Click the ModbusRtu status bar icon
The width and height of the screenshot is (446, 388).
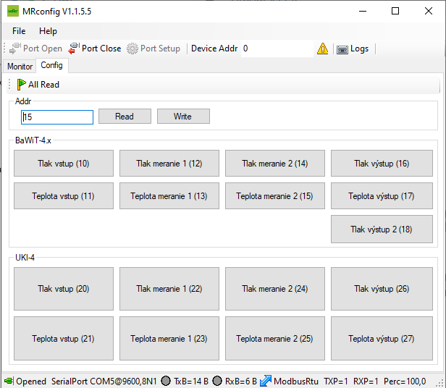pyautogui.click(x=266, y=381)
